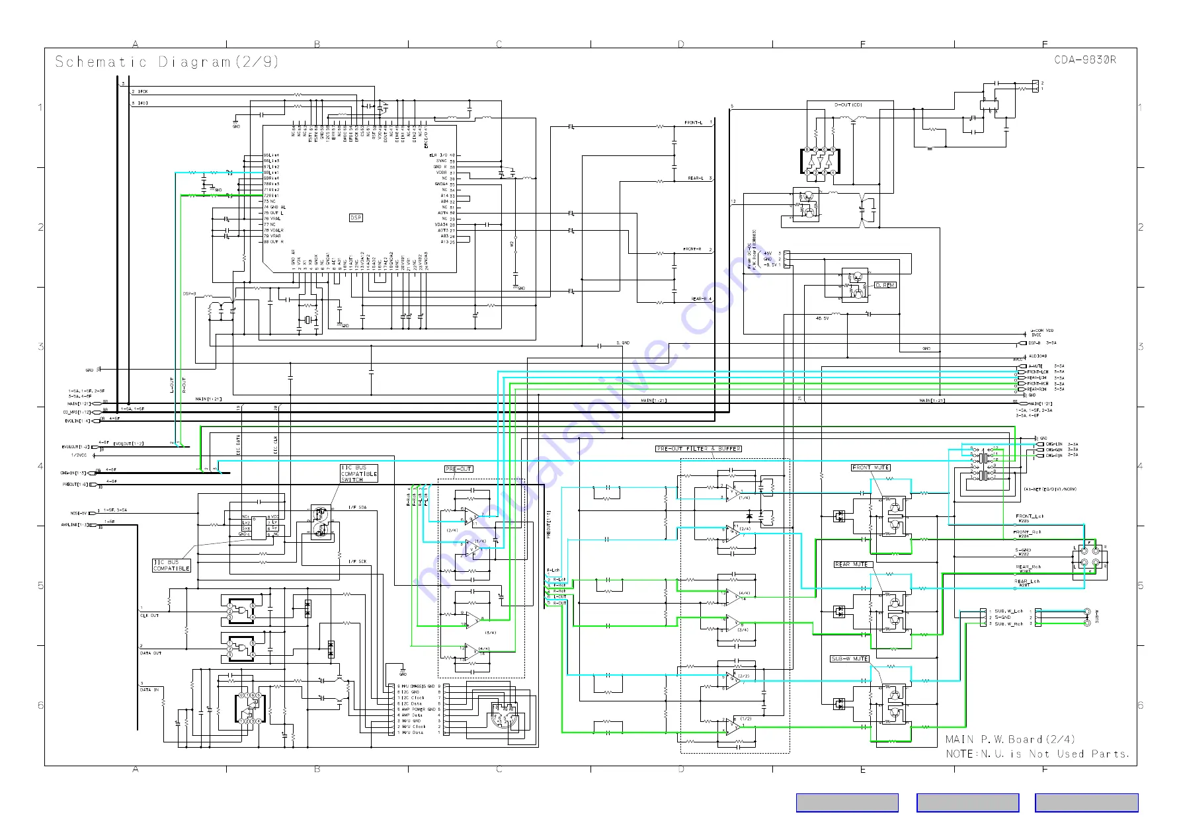Click 'NOTE: N.U. is Not Used Parts.'
This screenshot has height=835, width=1181.
click(x=1038, y=754)
